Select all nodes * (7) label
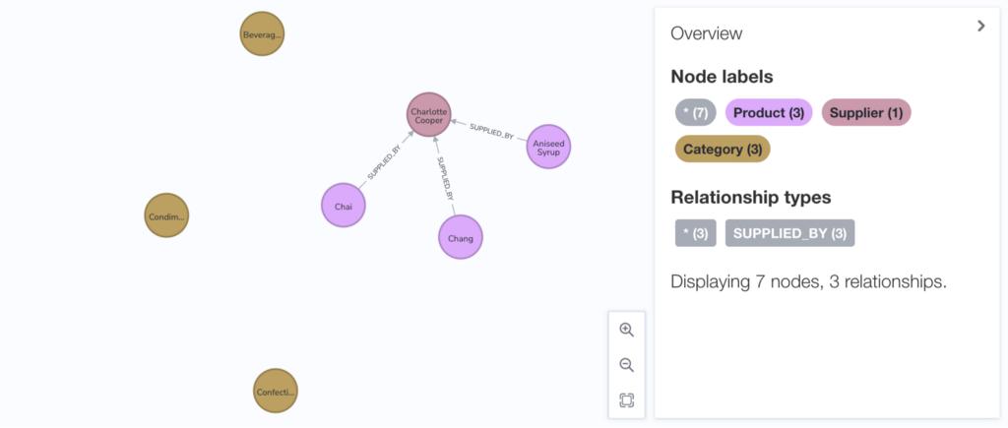 [x=696, y=112]
